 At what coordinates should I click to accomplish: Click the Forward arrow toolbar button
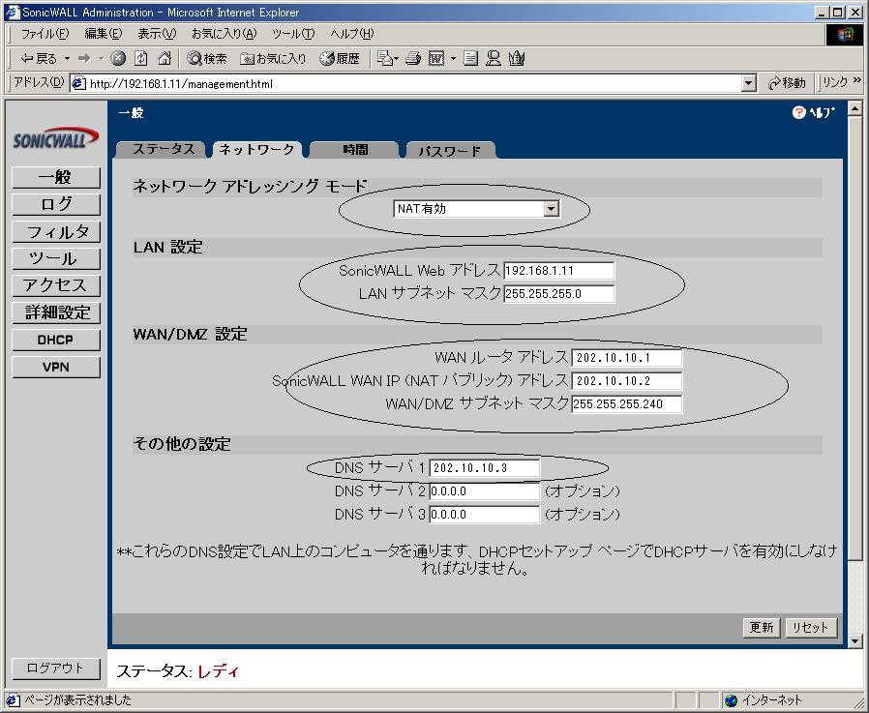(x=84, y=58)
